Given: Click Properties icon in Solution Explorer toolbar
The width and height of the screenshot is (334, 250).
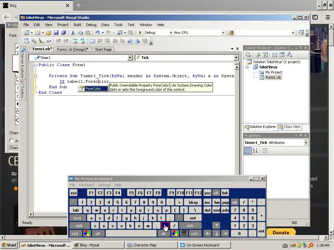Looking at the screenshot, I should [x=248, y=55].
